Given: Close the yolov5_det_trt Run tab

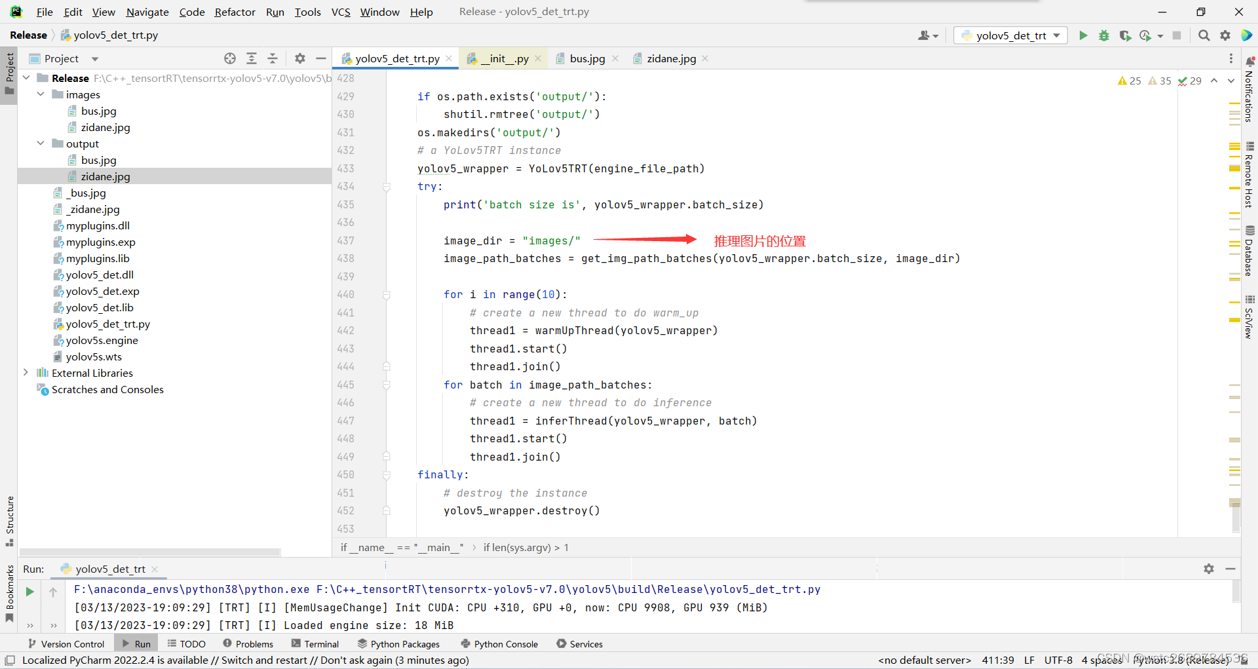Looking at the screenshot, I should 155,569.
